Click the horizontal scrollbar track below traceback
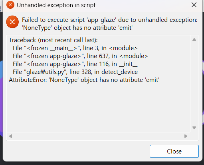The width and height of the screenshot is (204, 165). pyautogui.click(x=98, y=136)
